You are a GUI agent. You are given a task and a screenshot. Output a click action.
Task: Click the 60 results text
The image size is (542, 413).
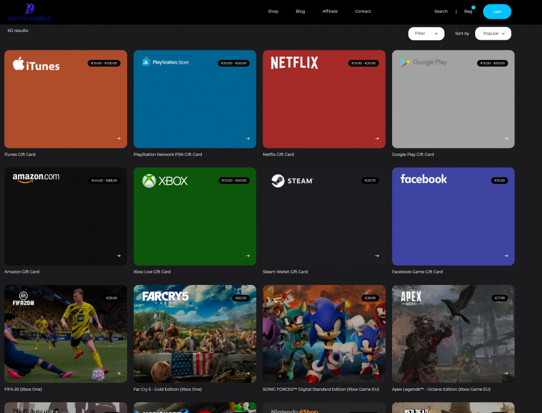18,31
